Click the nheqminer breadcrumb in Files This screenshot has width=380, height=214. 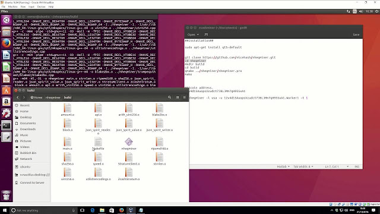[x=53, y=97]
